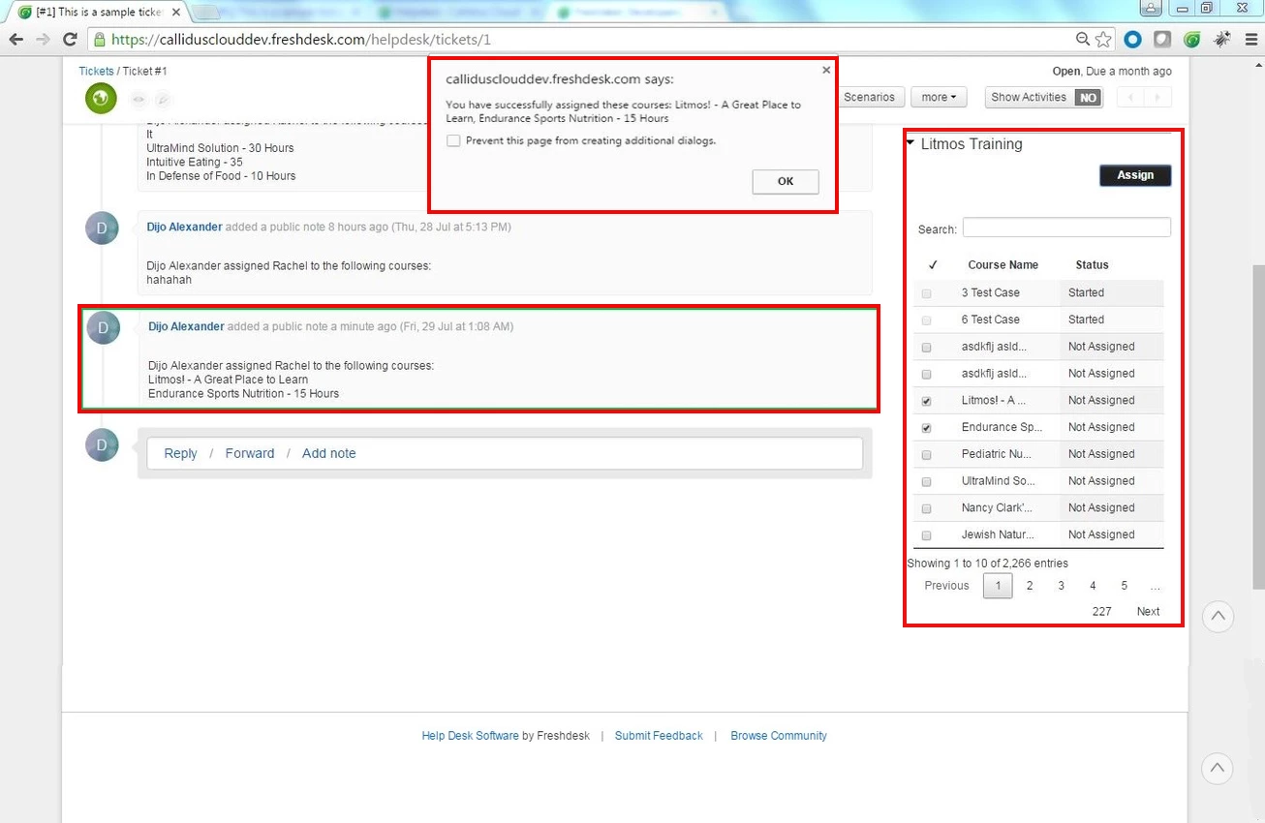Image resolution: width=1265 pixels, height=823 pixels.
Task: Go to page 3 of courses
Action: (x=1061, y=586)
